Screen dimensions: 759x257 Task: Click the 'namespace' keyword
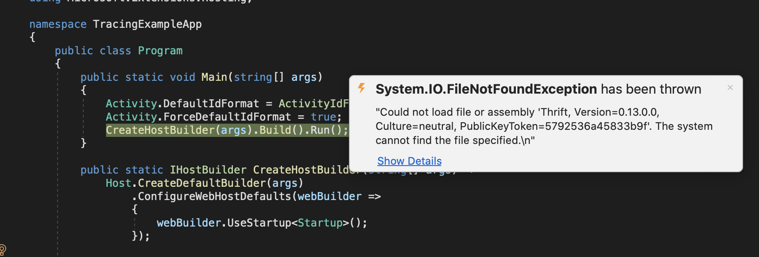(58, 24)
